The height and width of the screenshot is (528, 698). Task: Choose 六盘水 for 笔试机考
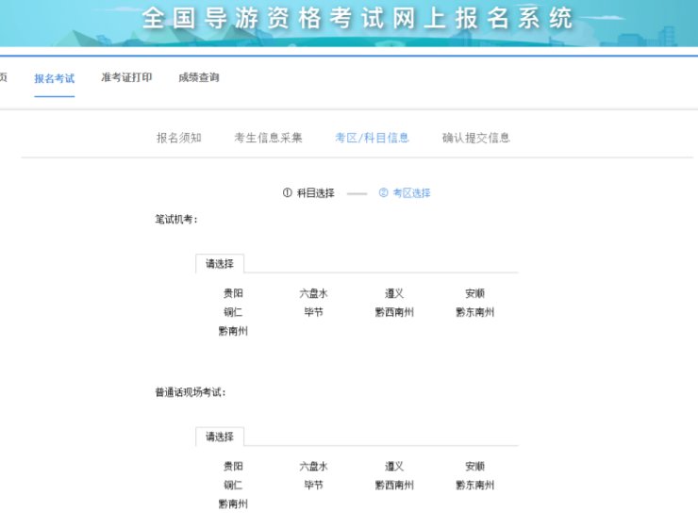tap(313, 293)
